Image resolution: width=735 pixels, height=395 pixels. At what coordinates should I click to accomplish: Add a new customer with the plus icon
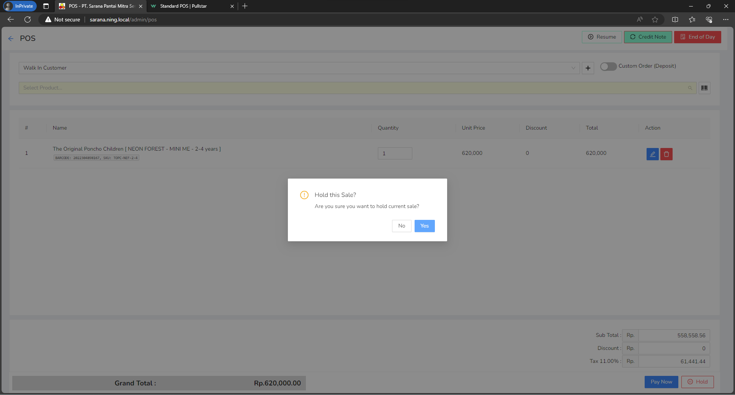point(588,68)
